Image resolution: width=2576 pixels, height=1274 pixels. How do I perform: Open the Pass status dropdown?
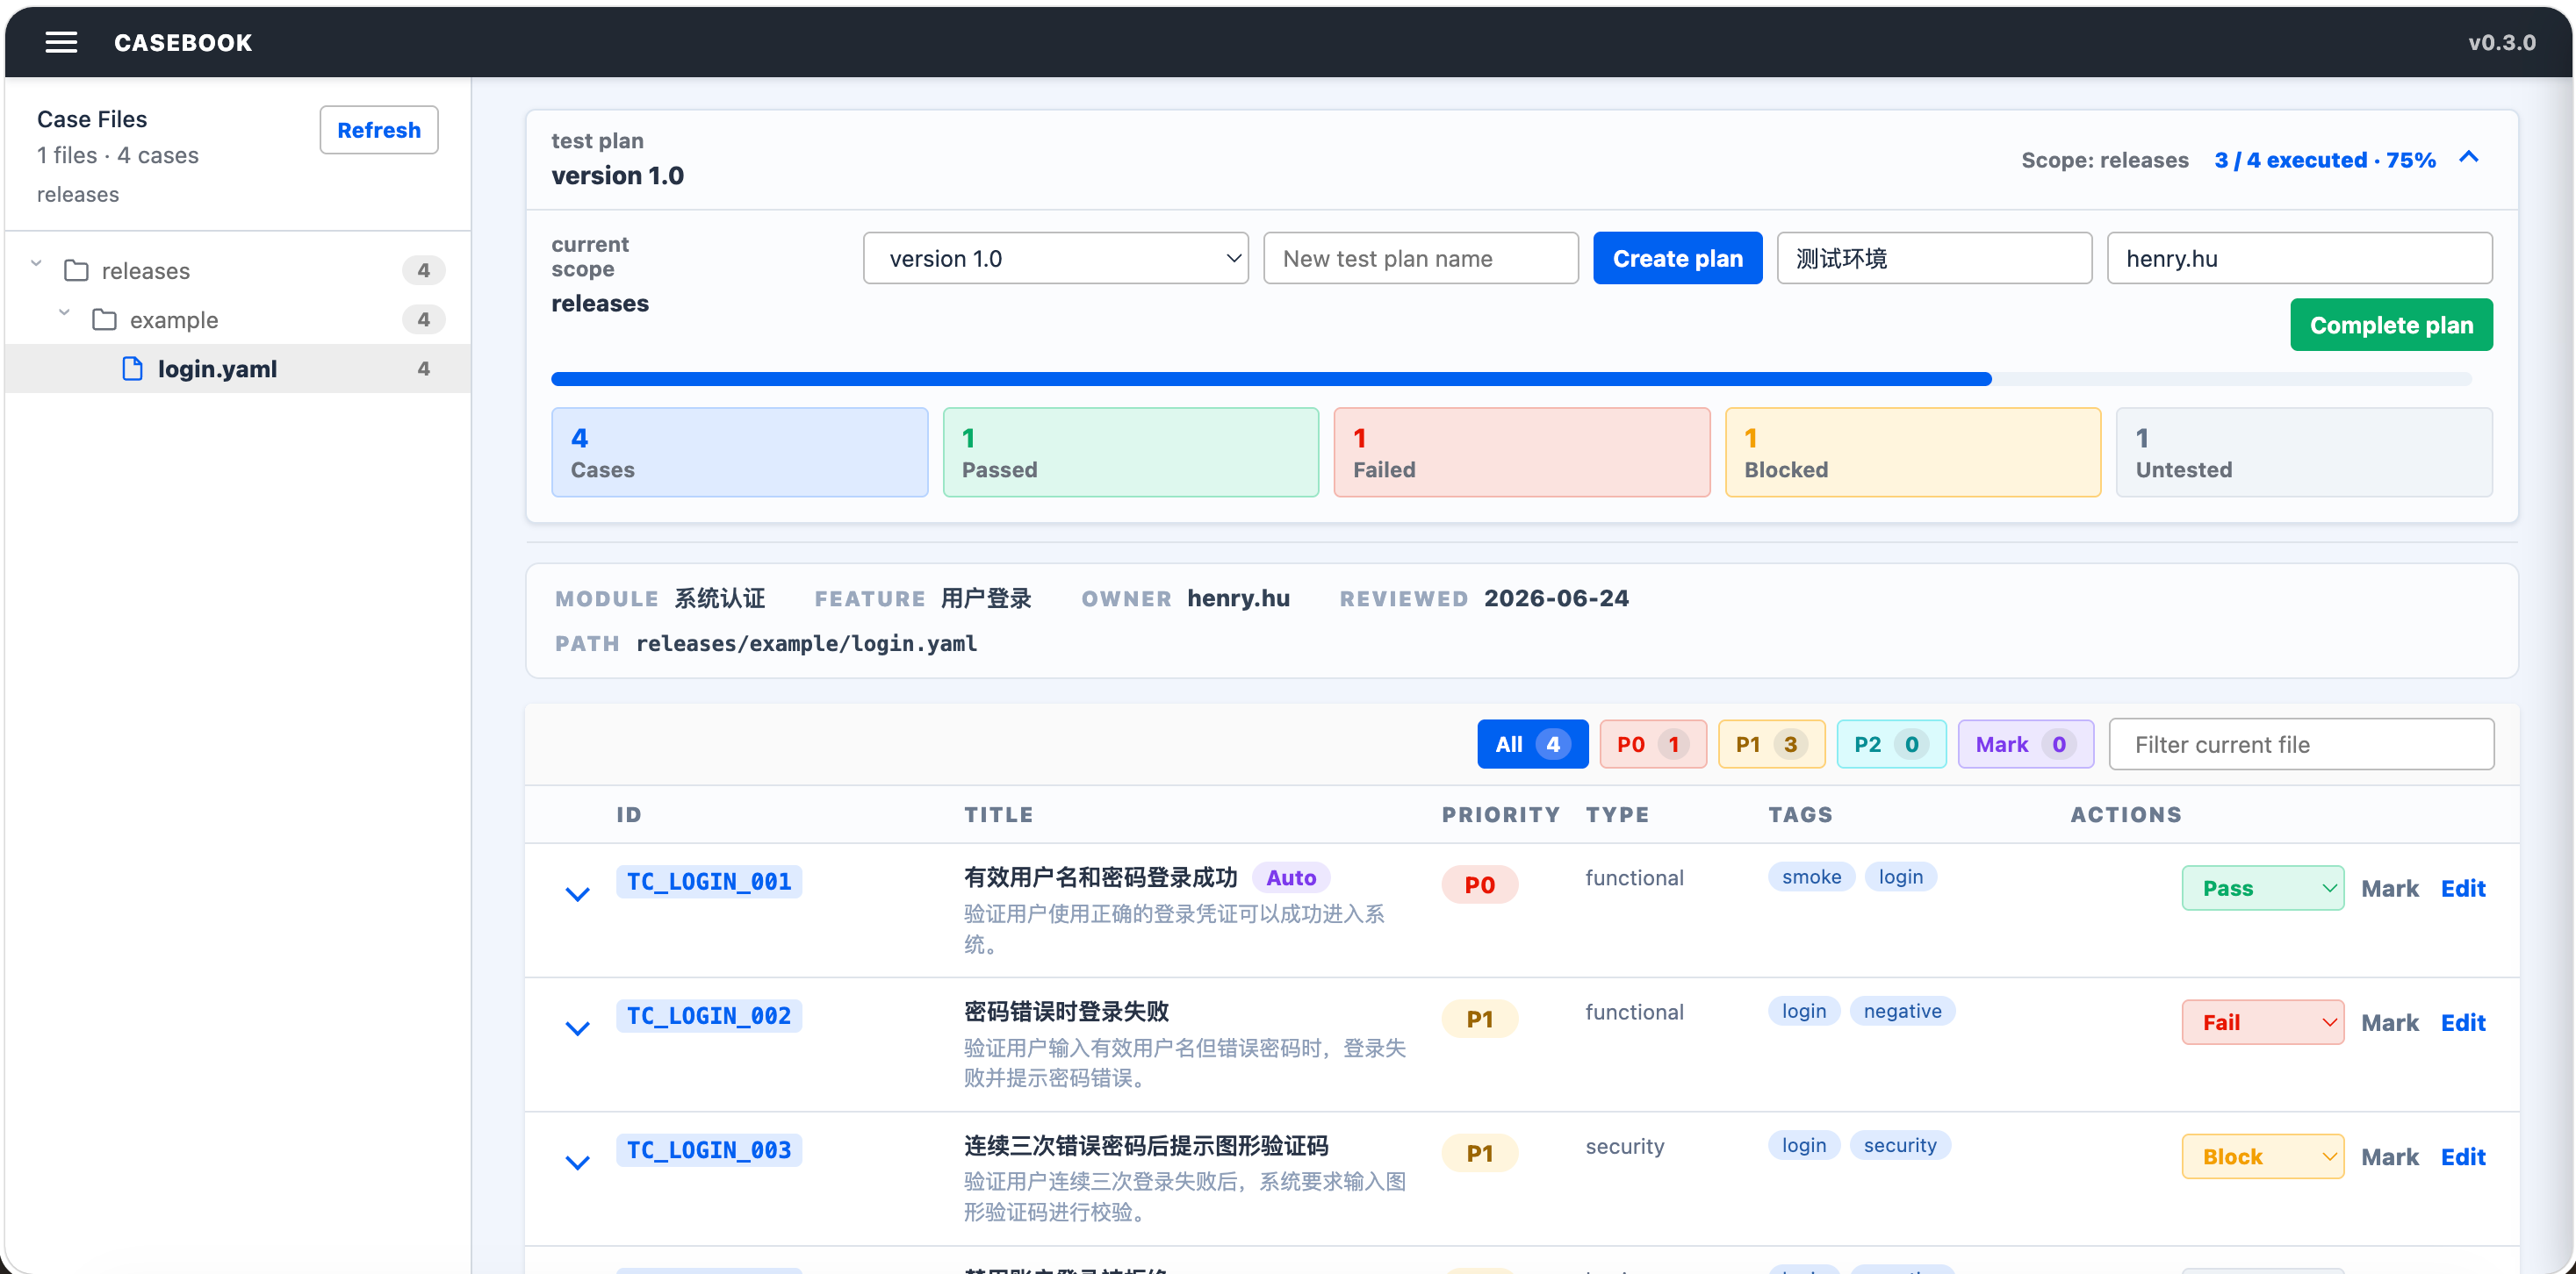[x=2262, y=888]
